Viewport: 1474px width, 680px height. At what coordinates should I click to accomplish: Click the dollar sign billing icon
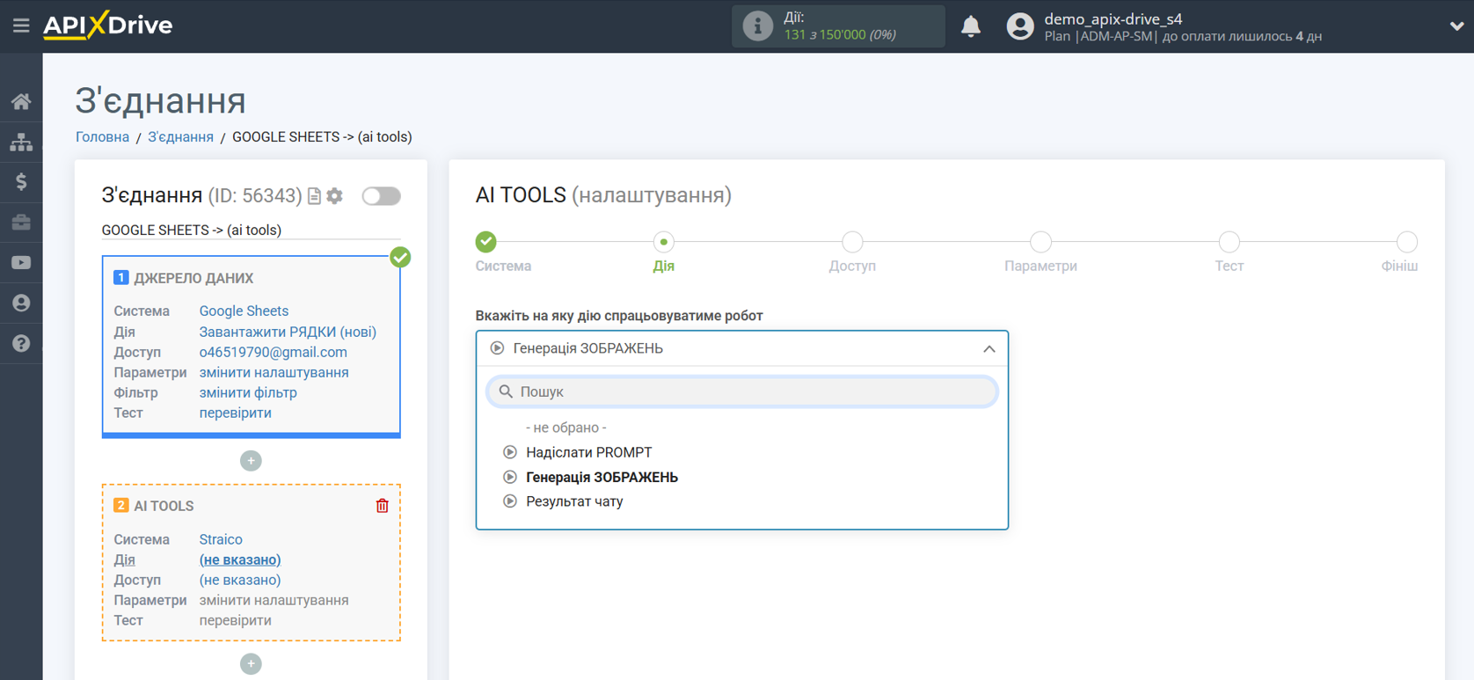coord(21,182)
